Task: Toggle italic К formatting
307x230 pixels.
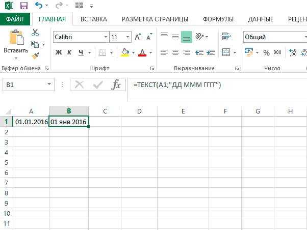Action: click(x=69, y=52)
